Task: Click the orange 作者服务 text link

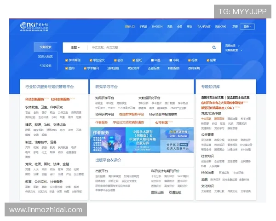Action: [101, 122]
